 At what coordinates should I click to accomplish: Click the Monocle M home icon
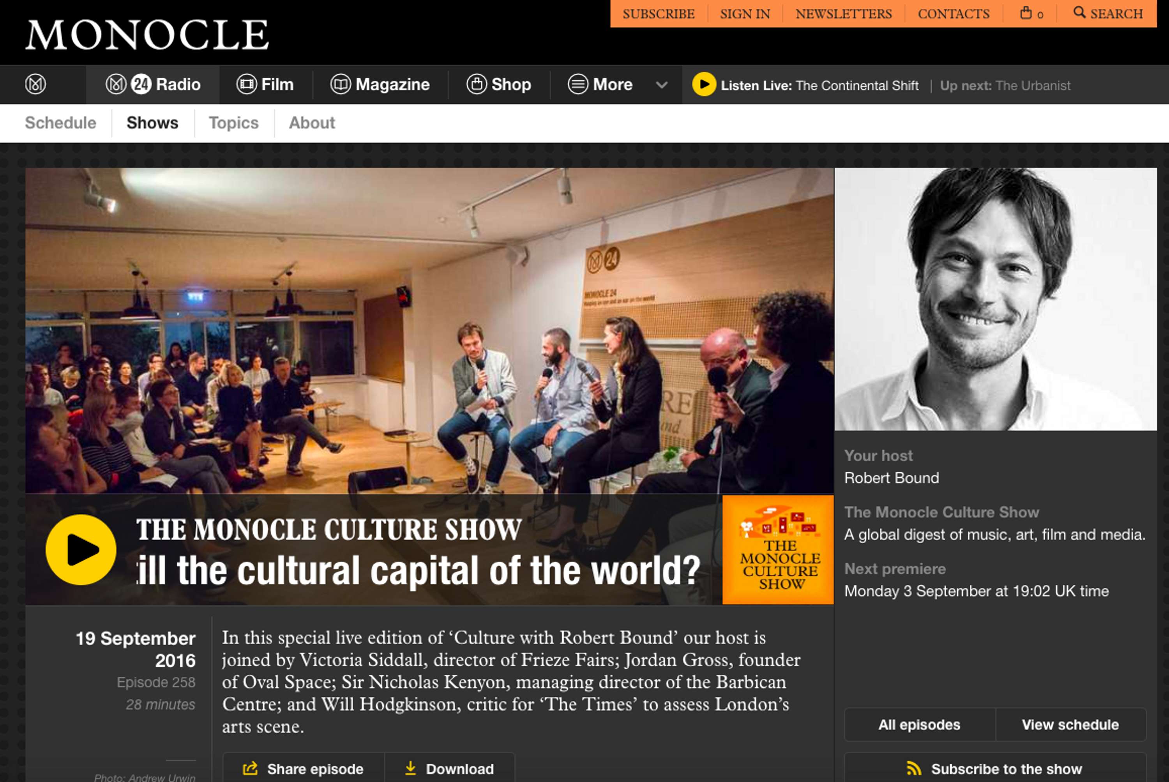tap(35, 84)
